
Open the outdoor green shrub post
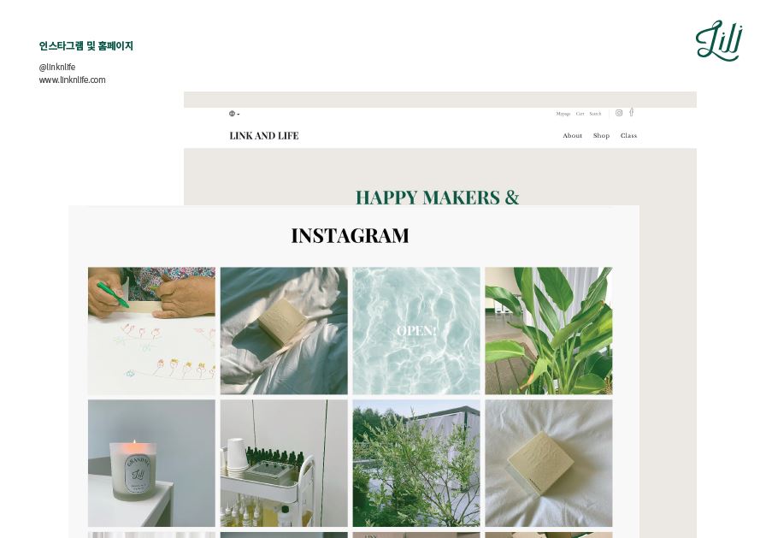coord(416,464)
